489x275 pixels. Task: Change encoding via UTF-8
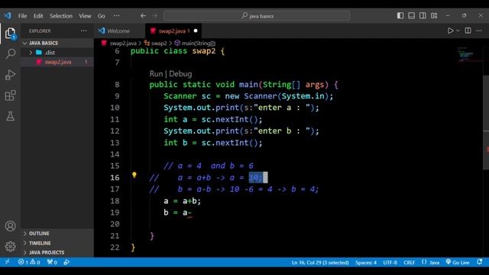coord(390,263)
